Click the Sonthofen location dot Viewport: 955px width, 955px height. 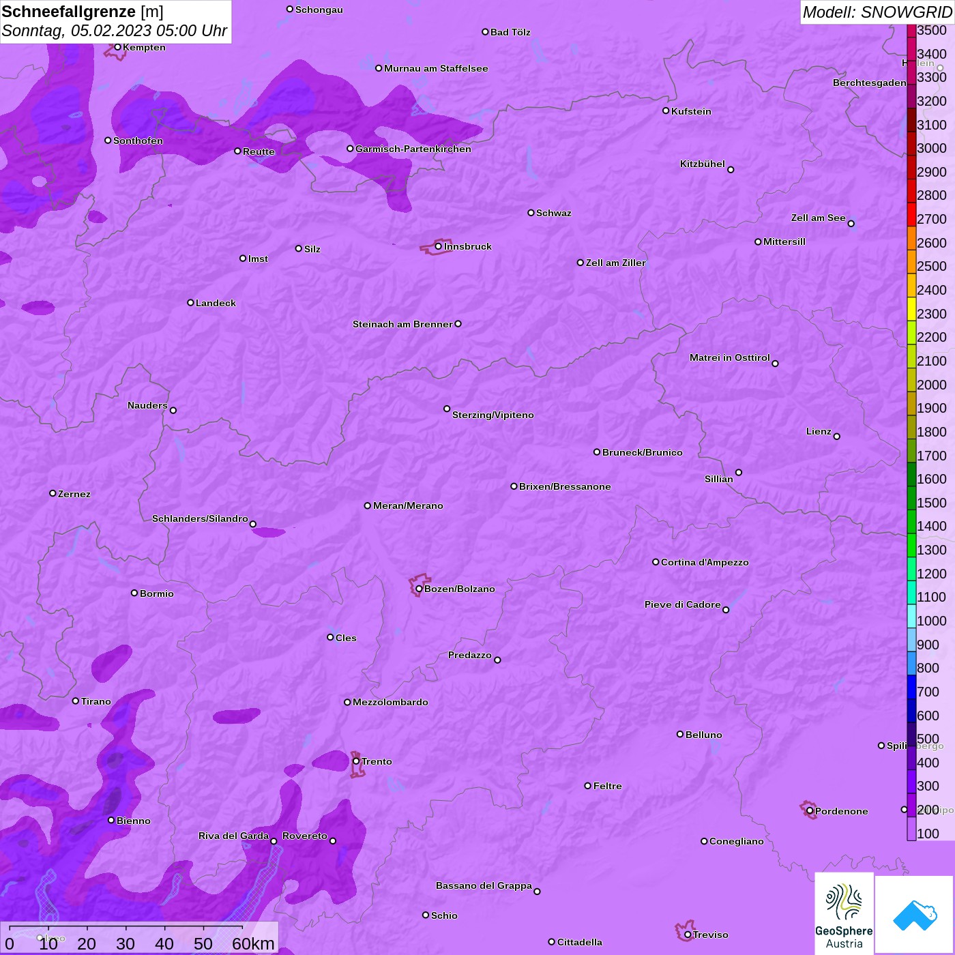[x=108, y=141]
